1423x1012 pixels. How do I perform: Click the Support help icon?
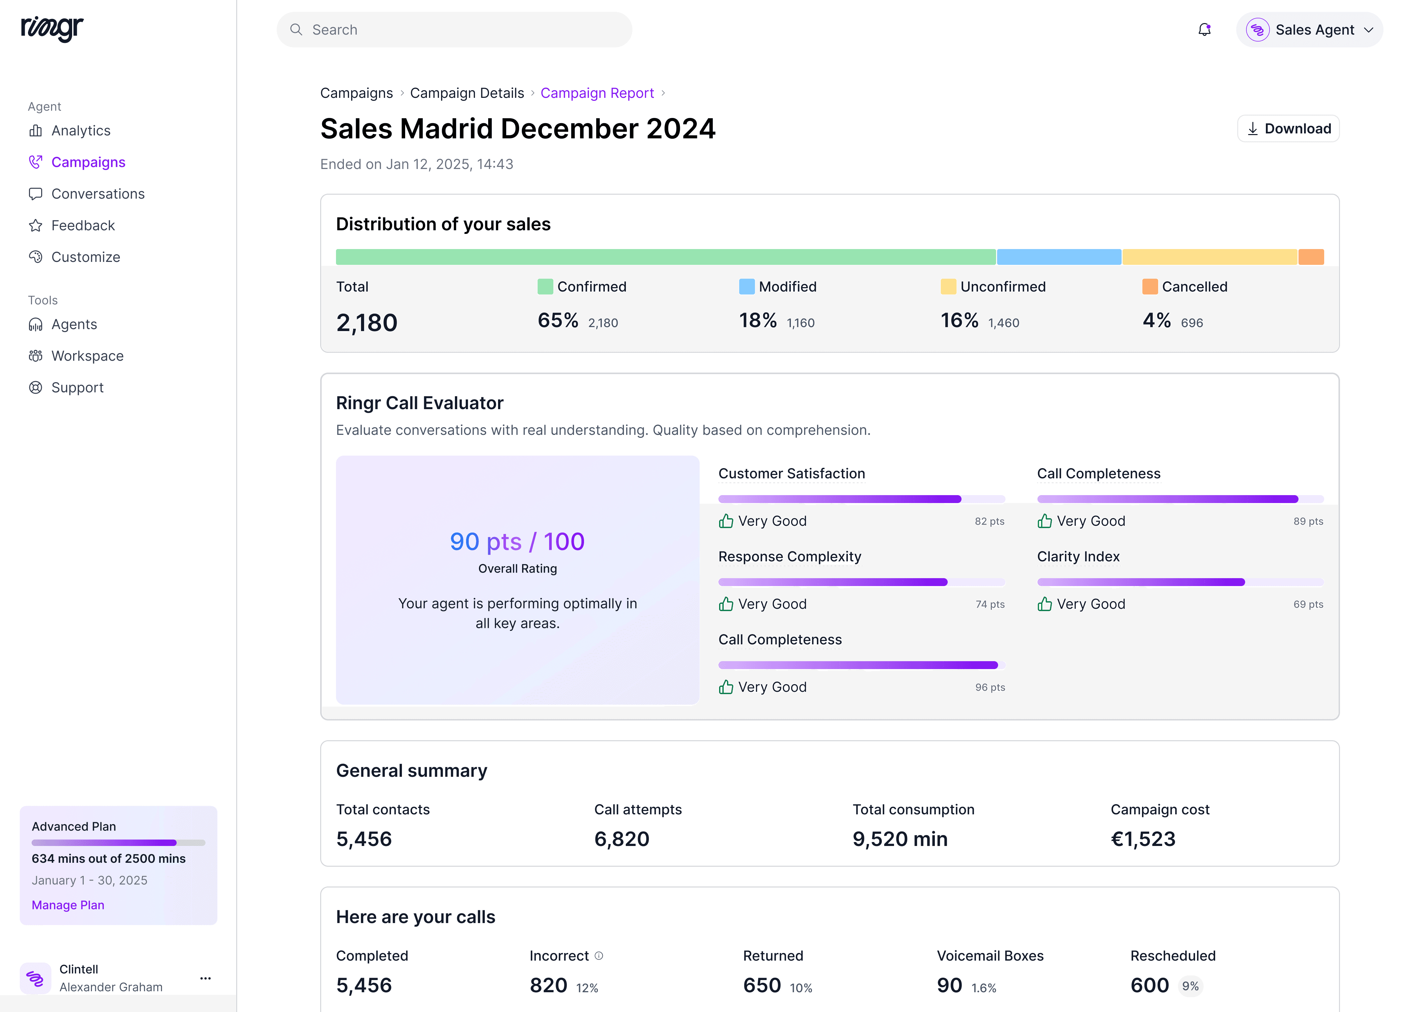click(36, 387)
